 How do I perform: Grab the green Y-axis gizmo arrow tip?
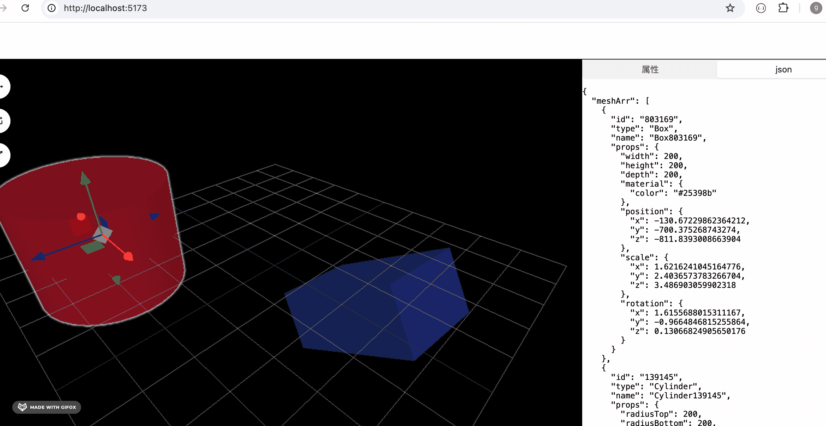coord(85,179)
